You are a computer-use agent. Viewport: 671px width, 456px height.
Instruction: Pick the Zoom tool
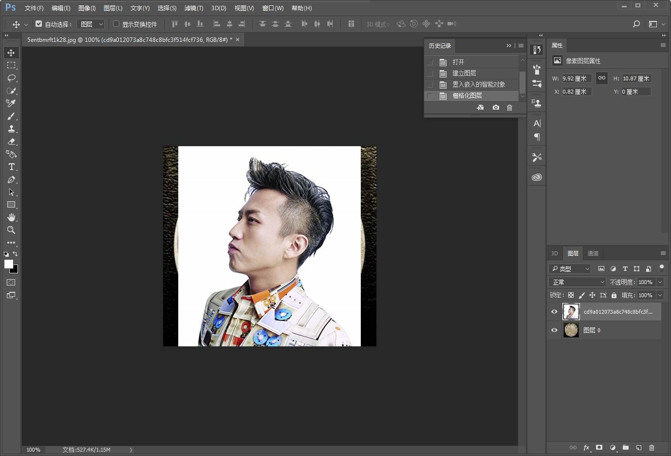coord(11,230)
